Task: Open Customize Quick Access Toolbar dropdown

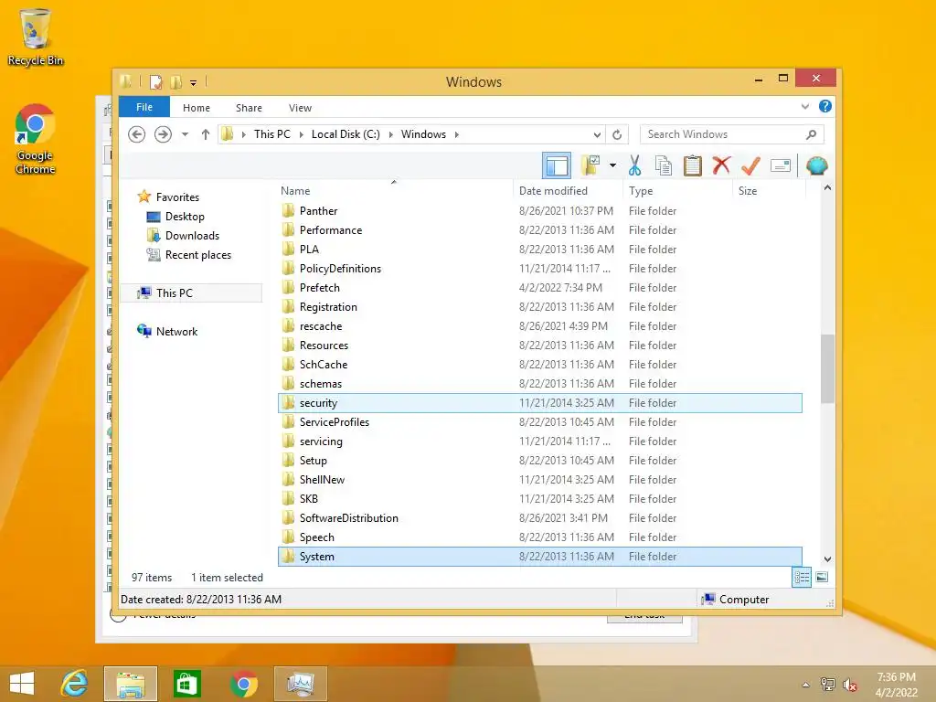Action: point(193,83)
